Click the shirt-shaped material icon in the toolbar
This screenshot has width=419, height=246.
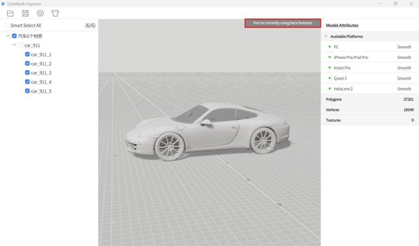[55, 13]
